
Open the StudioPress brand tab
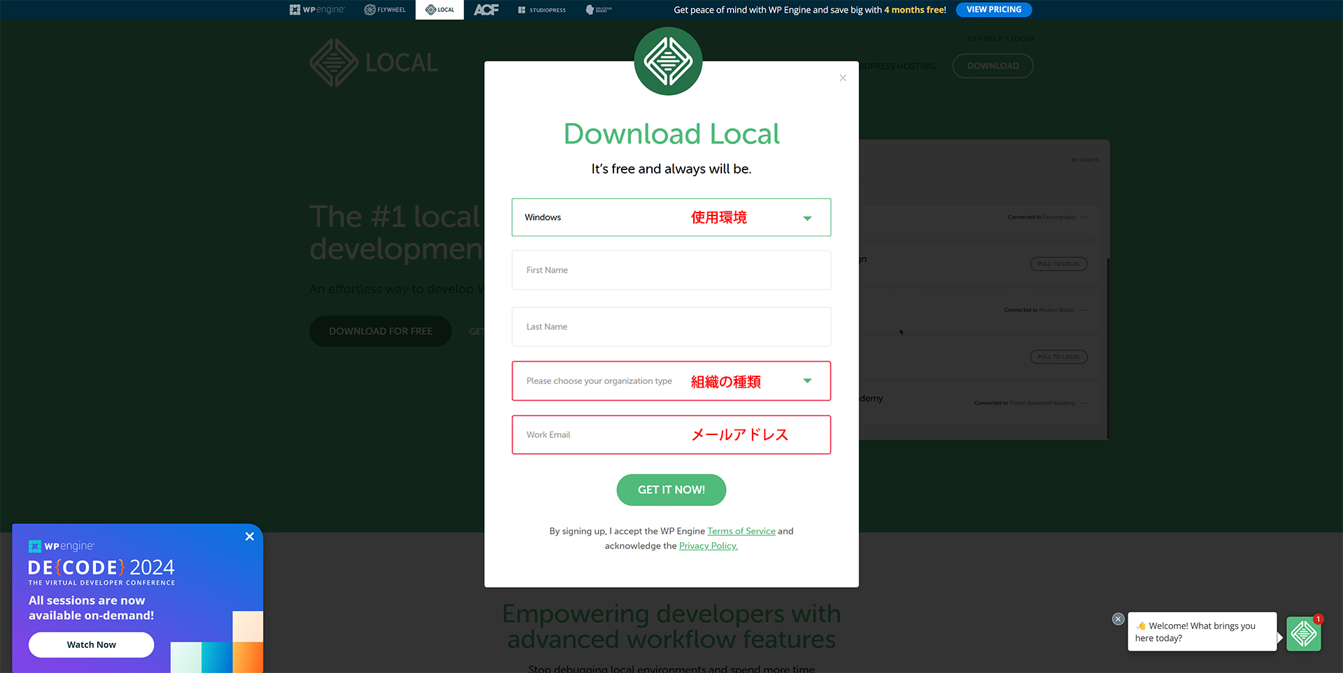542,10
